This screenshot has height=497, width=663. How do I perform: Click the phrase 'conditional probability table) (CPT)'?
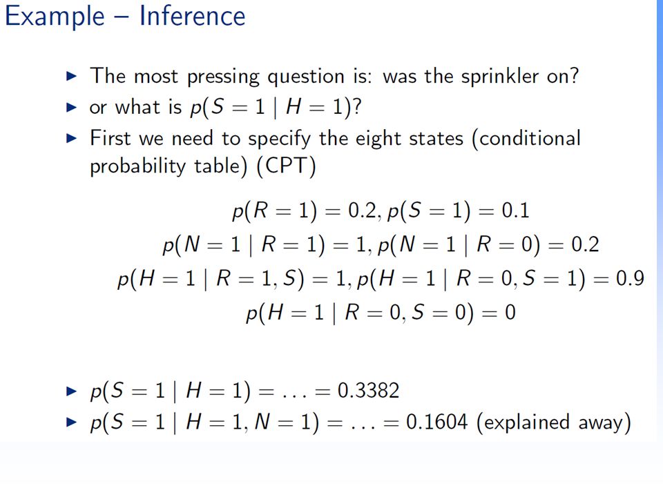coord(336,152)
